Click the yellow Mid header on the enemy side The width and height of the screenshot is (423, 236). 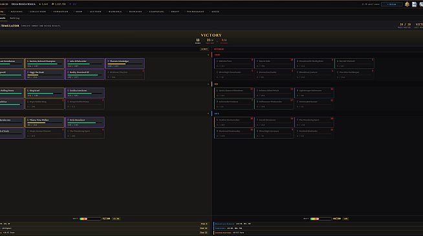pos(216,84)
